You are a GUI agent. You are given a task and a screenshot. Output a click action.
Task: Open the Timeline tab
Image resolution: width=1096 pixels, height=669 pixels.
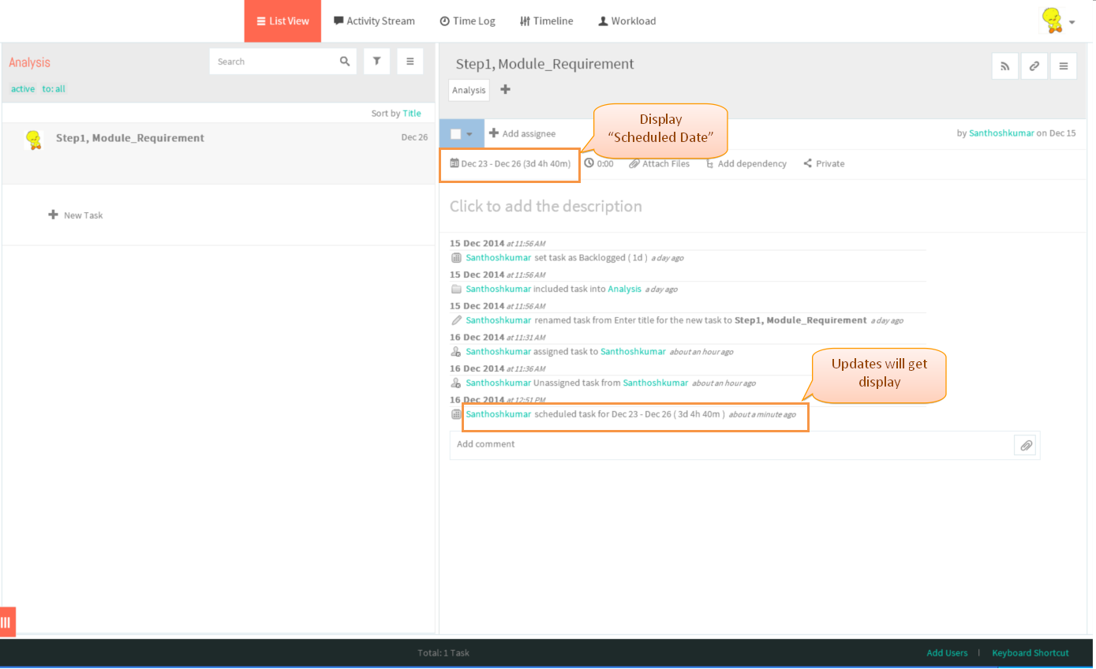[x=546, y=21]
